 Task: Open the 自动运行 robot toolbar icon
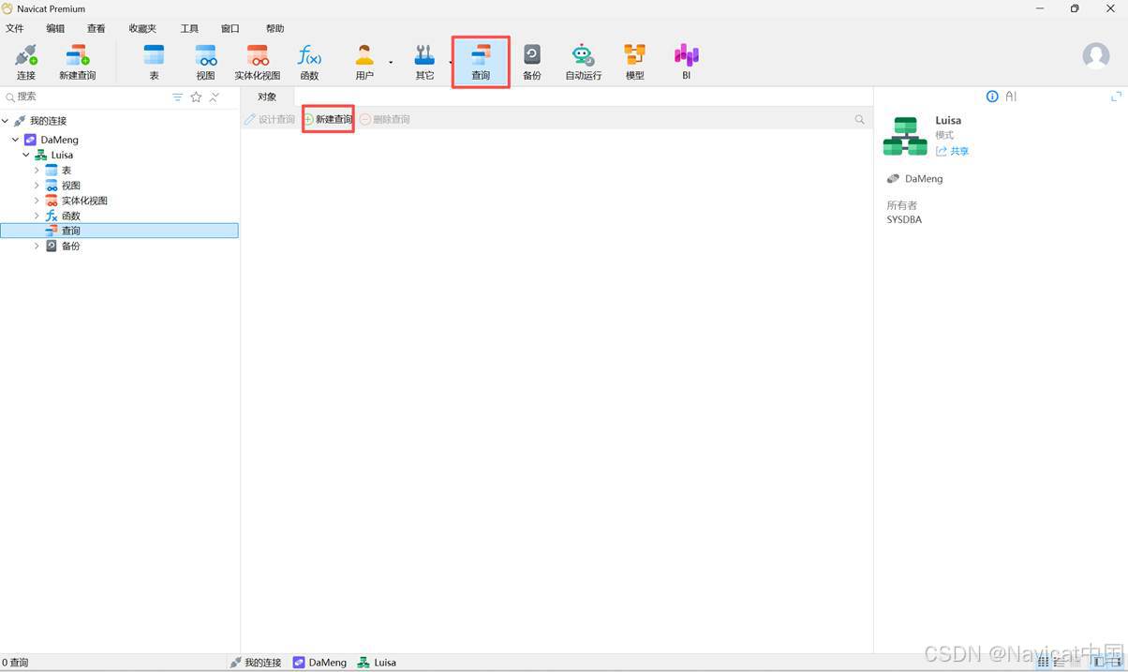[x=583, y=62]
